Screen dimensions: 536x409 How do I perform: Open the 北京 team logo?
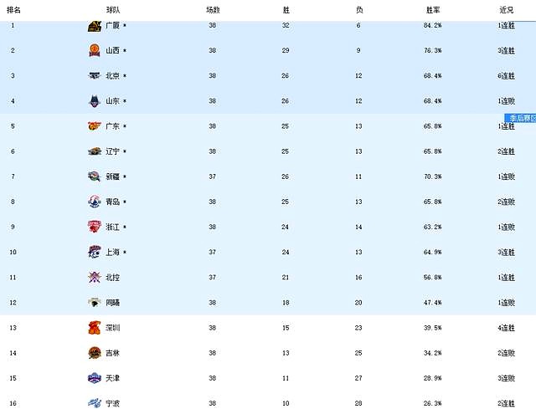95,76
